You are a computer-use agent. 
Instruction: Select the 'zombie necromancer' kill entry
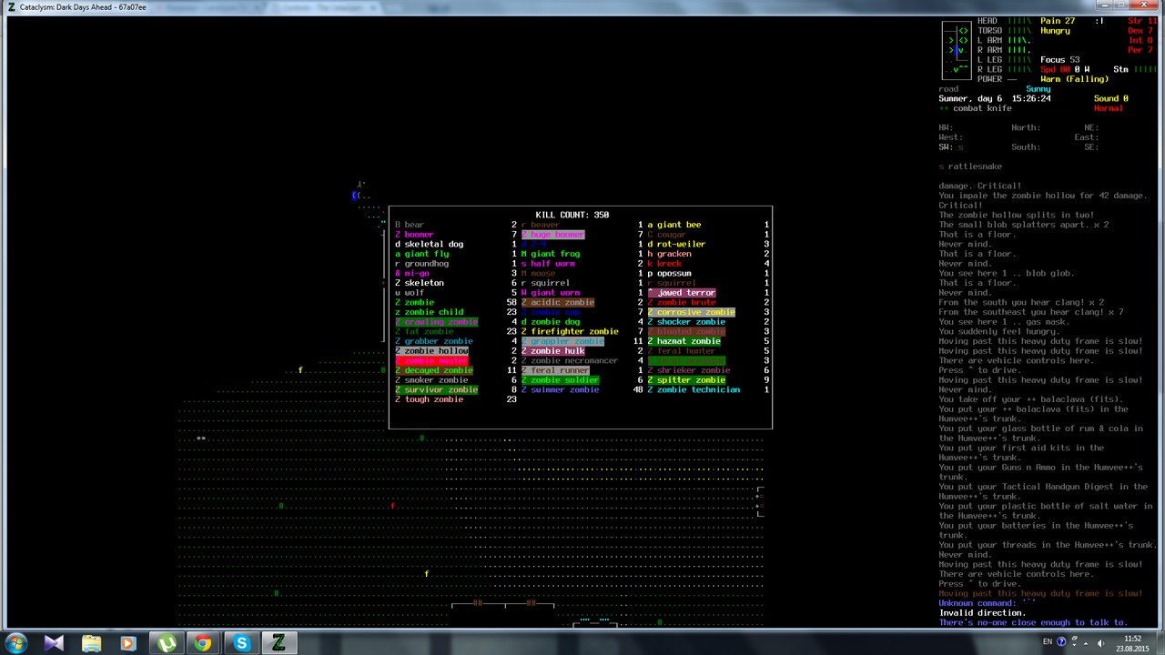click(570, 361)
